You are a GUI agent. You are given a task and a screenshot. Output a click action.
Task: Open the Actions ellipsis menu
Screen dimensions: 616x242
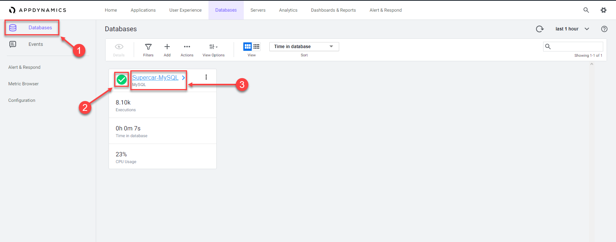tap(187, 47)
